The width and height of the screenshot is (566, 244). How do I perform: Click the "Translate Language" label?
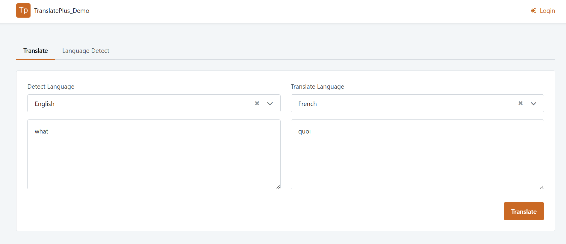tap(317, 87)
